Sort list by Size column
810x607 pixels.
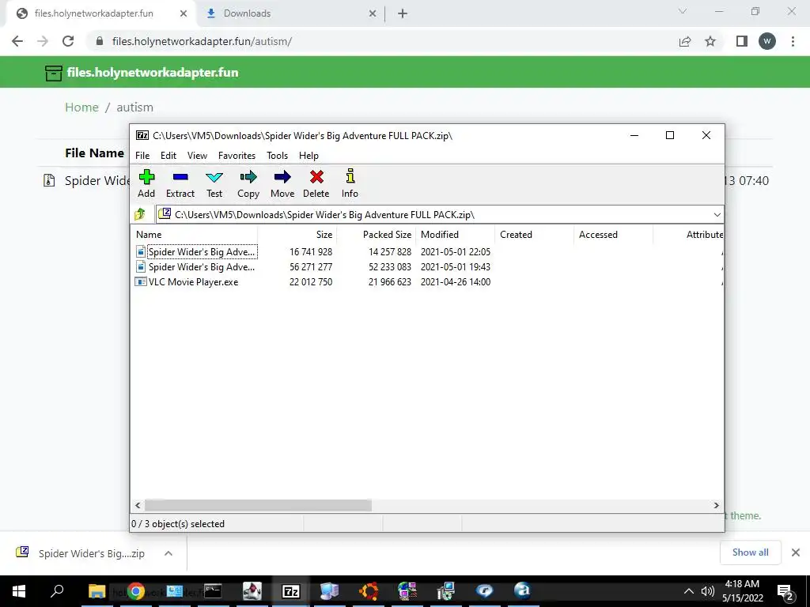pyautogui.click(x=297, y=234)
